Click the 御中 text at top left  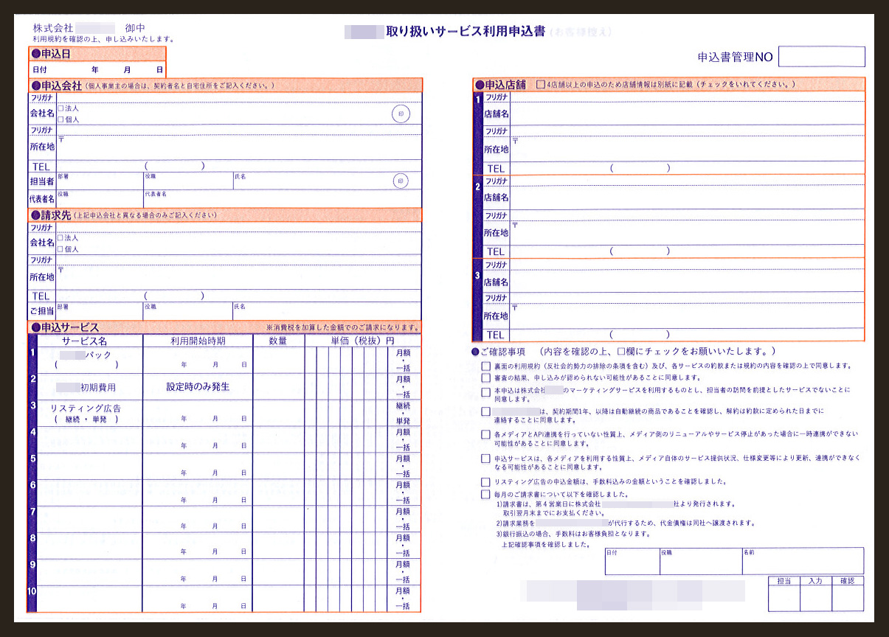135,28
